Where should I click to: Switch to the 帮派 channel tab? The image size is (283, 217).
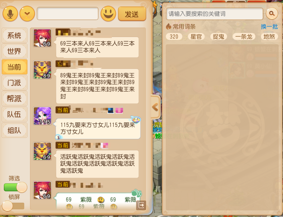[x=14, y=98]
